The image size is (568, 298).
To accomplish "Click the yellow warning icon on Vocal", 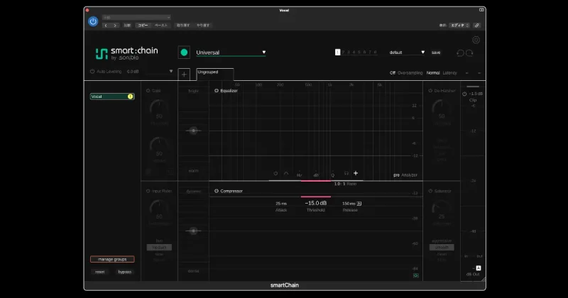I will tap(130, 96).
